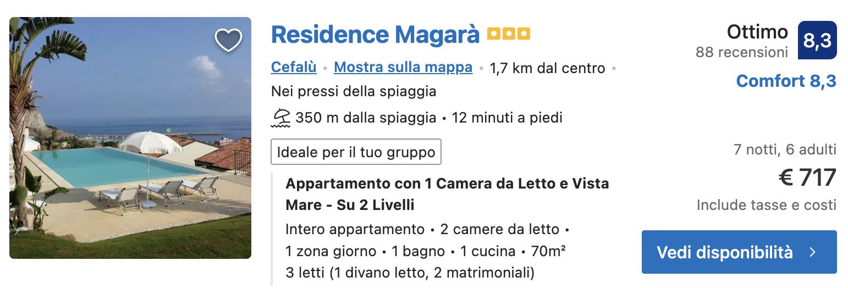This screenshot has width=848, height=288.
Task: Click the 1,7 km dal centro distance
Action: 547,68
